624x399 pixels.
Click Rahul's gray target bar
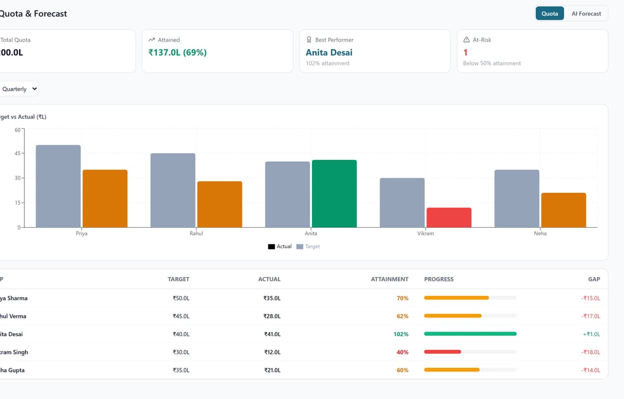pos(173,190)
